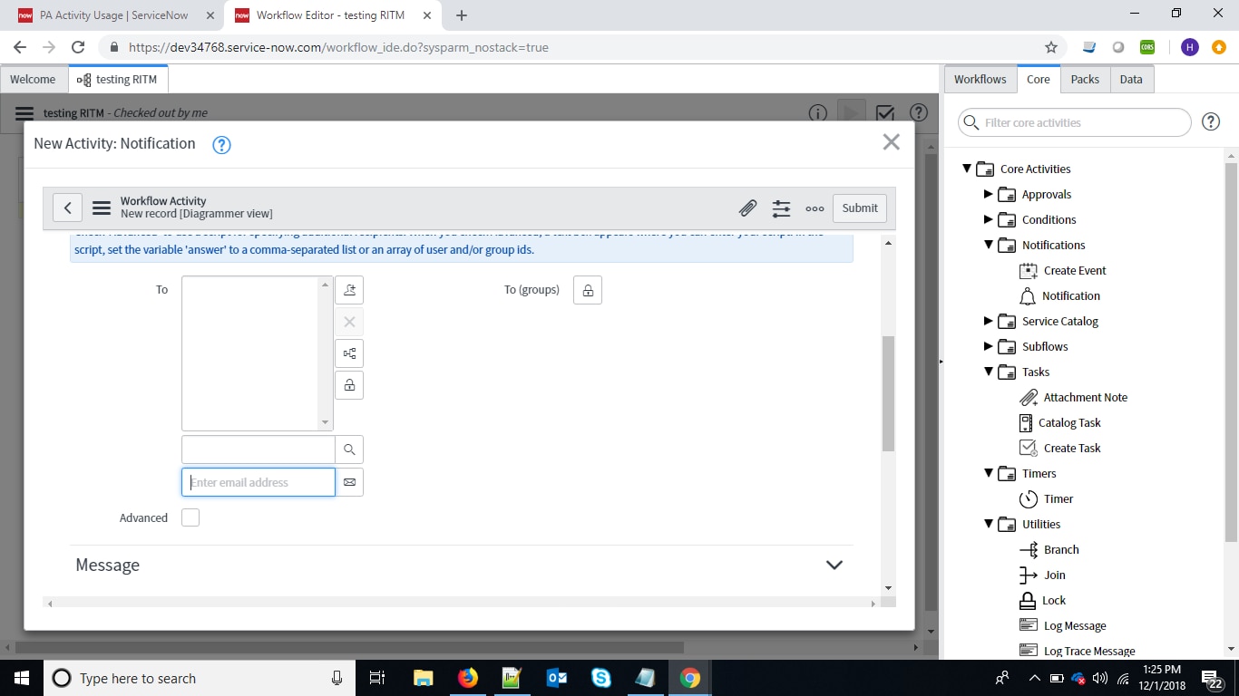Select the Notification bell activity

coord(1028,295)
